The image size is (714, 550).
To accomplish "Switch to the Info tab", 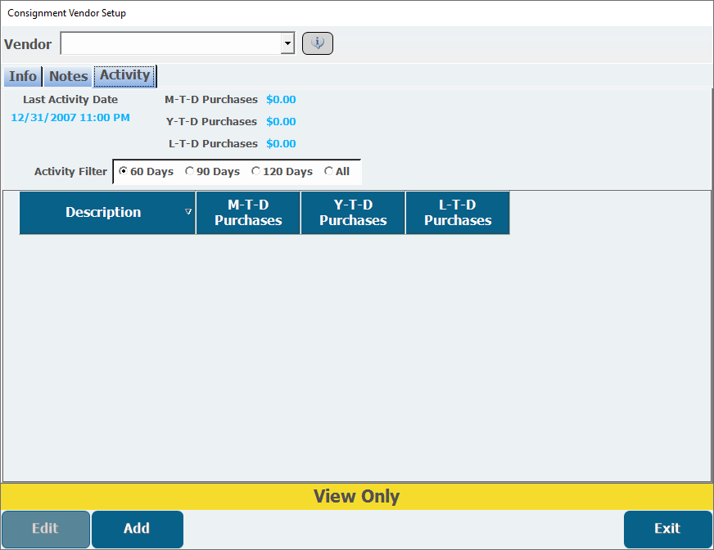I will pos(23,76).
